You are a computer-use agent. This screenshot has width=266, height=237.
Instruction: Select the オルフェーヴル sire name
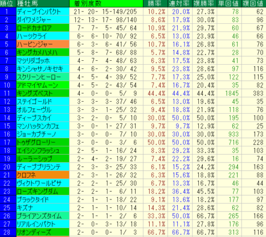34,110
